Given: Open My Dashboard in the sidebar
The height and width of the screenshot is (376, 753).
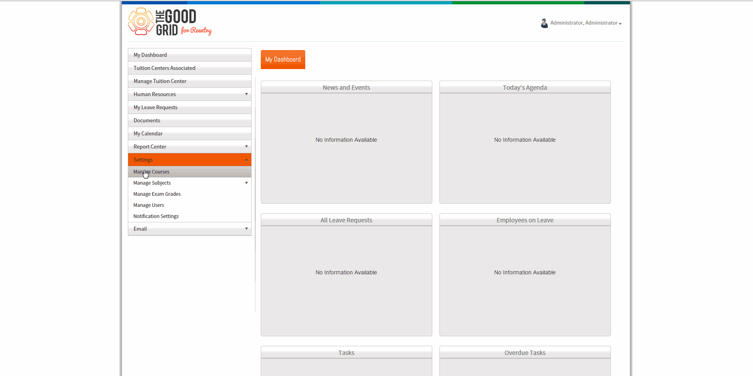Looking at the screenshot, I should pos(190,55).
